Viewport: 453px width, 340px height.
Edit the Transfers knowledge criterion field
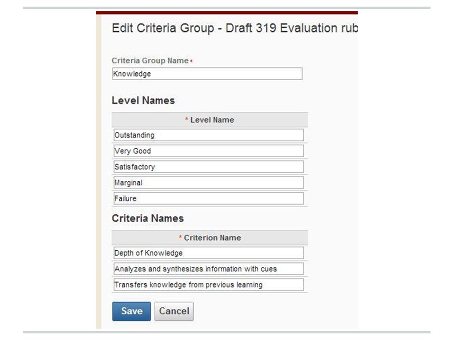point(209,285)
